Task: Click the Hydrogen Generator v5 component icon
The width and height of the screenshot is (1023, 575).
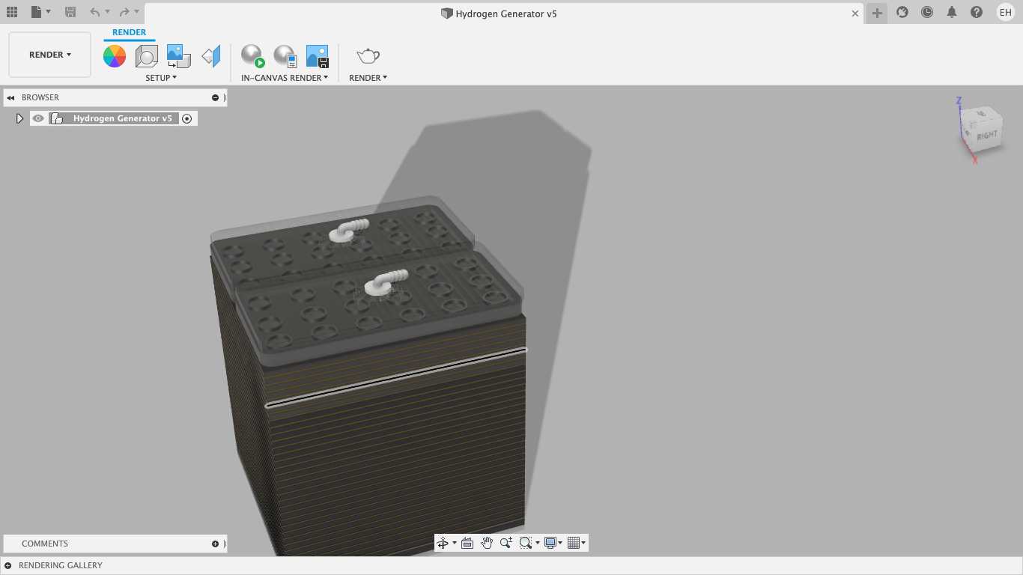Action: point(56,118)
